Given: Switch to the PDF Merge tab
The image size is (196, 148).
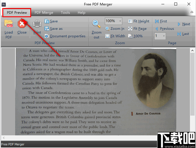Looking at the screenshot, I should pyautogui.click(x=44, y=13).
